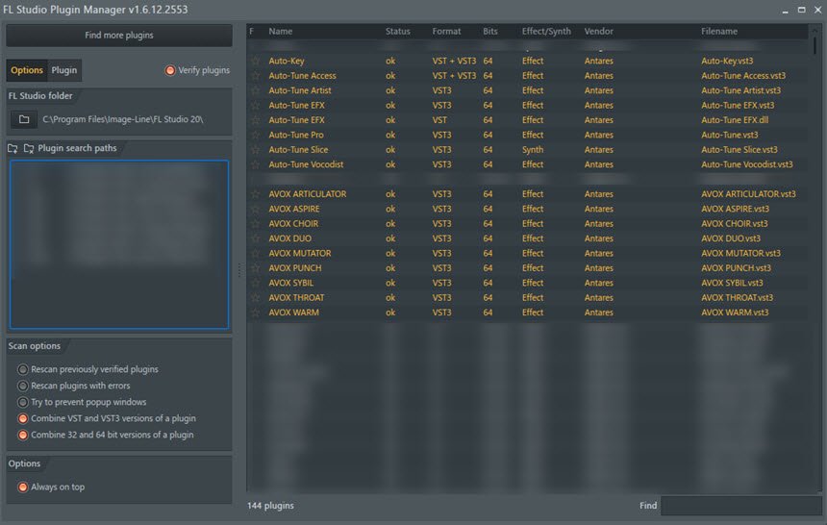Favorite AVOX ASPIRE star icon
The image size is (827, 525).
pos(256,209)
